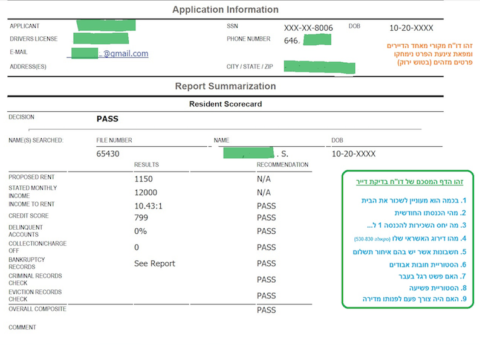Click the orange Hebrew privacy note
The image size is (480, 345).
pos(430,54)
